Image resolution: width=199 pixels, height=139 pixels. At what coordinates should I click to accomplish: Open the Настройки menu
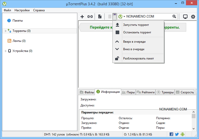coord(22,10)
